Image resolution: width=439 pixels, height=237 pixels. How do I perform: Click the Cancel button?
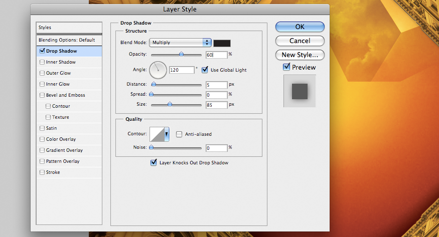(x=300, y=41)
